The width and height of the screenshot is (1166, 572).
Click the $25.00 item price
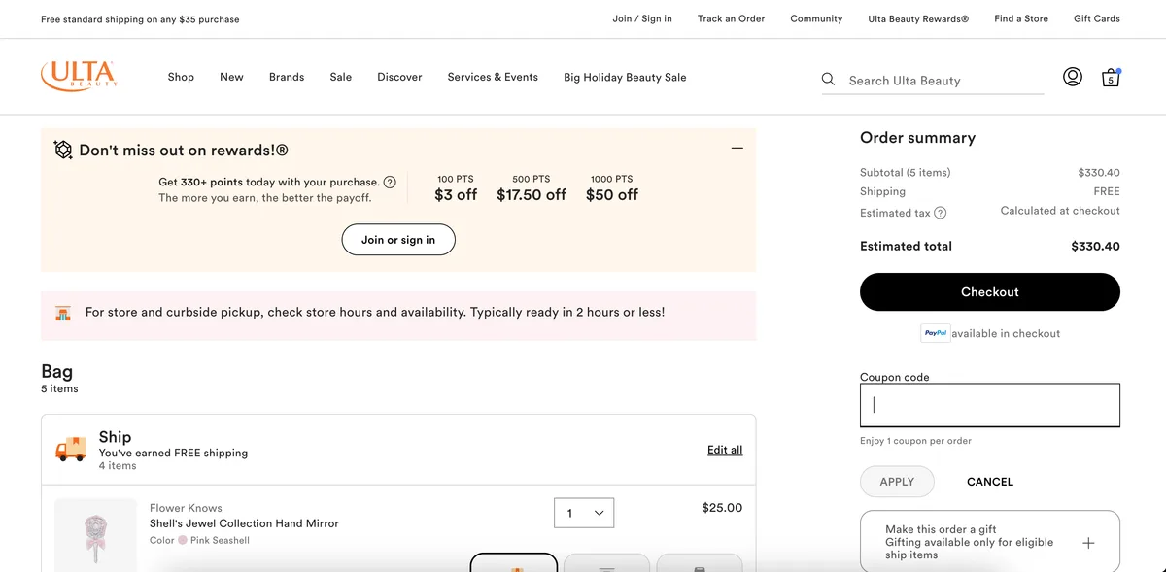[722, 508]
